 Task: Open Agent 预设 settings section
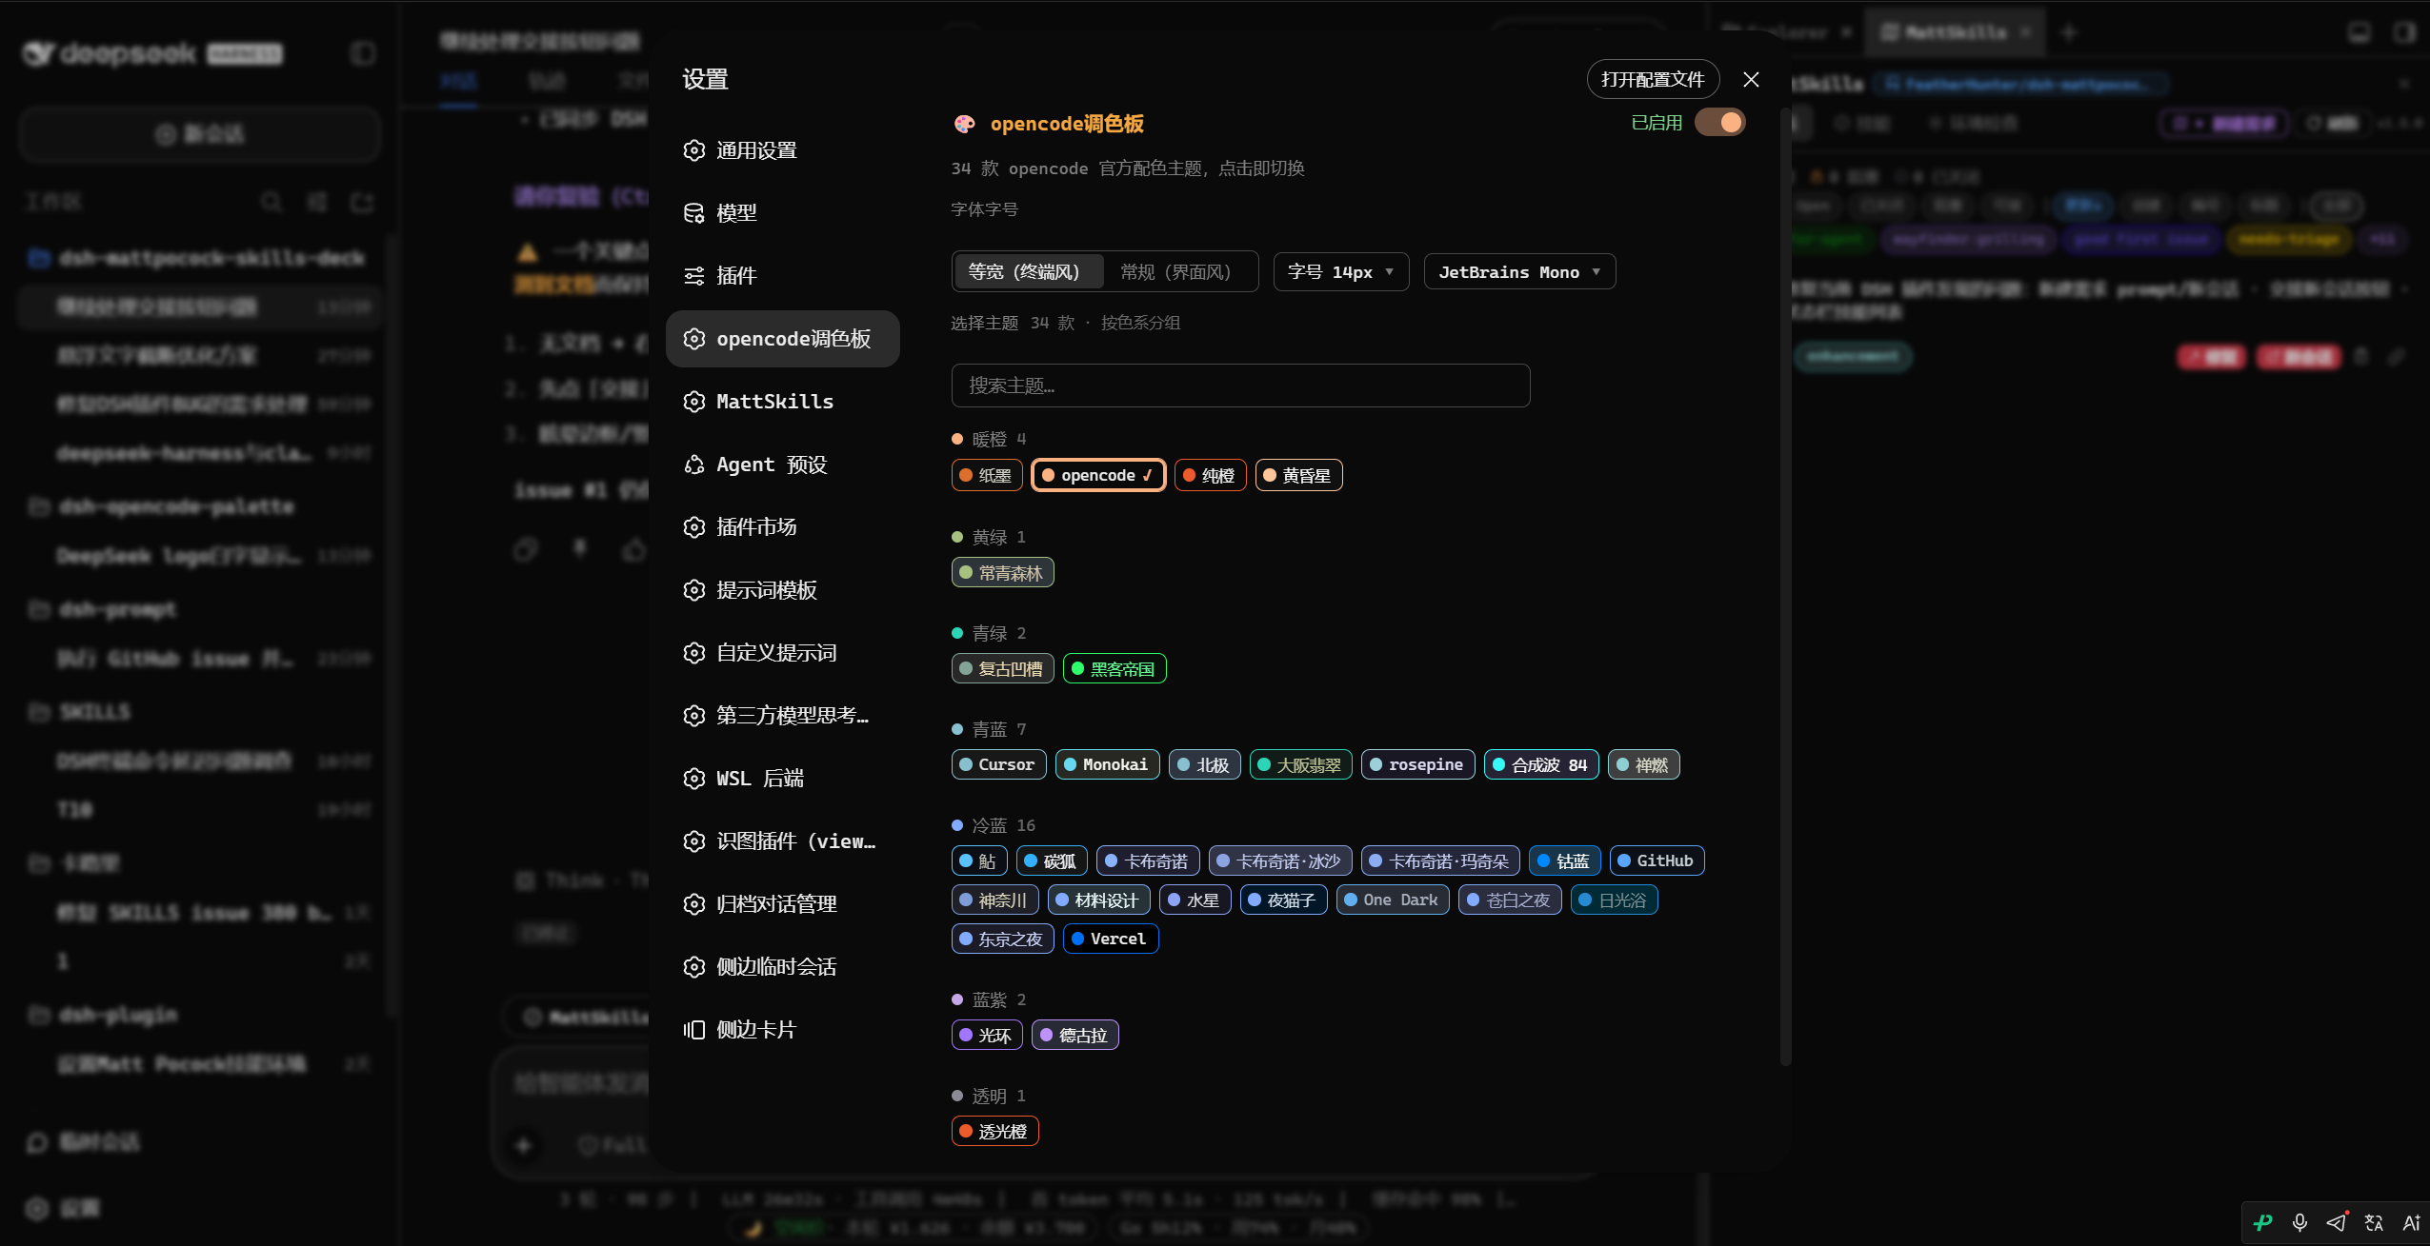tap(782, 465)
